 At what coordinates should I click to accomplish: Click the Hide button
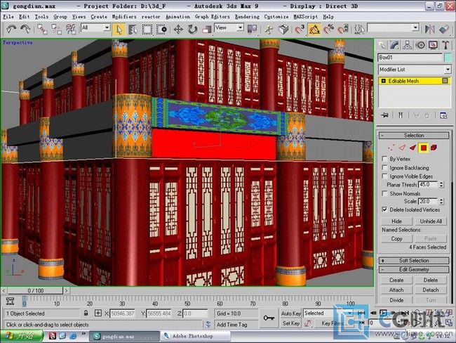tap(396, 221)
